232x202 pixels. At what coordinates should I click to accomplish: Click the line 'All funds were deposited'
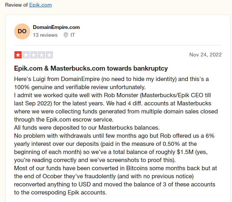(87, 128)
